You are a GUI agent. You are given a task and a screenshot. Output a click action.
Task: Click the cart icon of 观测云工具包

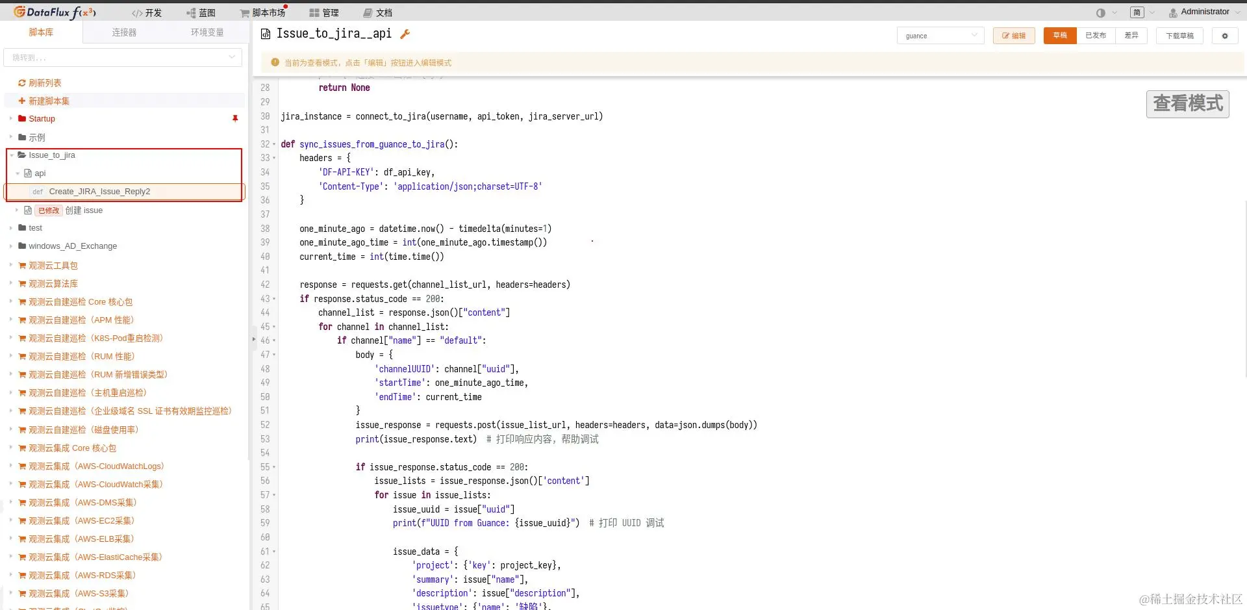[22, 266]
